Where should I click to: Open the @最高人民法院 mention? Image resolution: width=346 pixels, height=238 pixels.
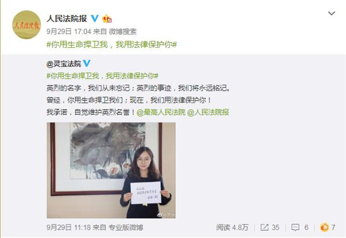(x=161, y=112)
